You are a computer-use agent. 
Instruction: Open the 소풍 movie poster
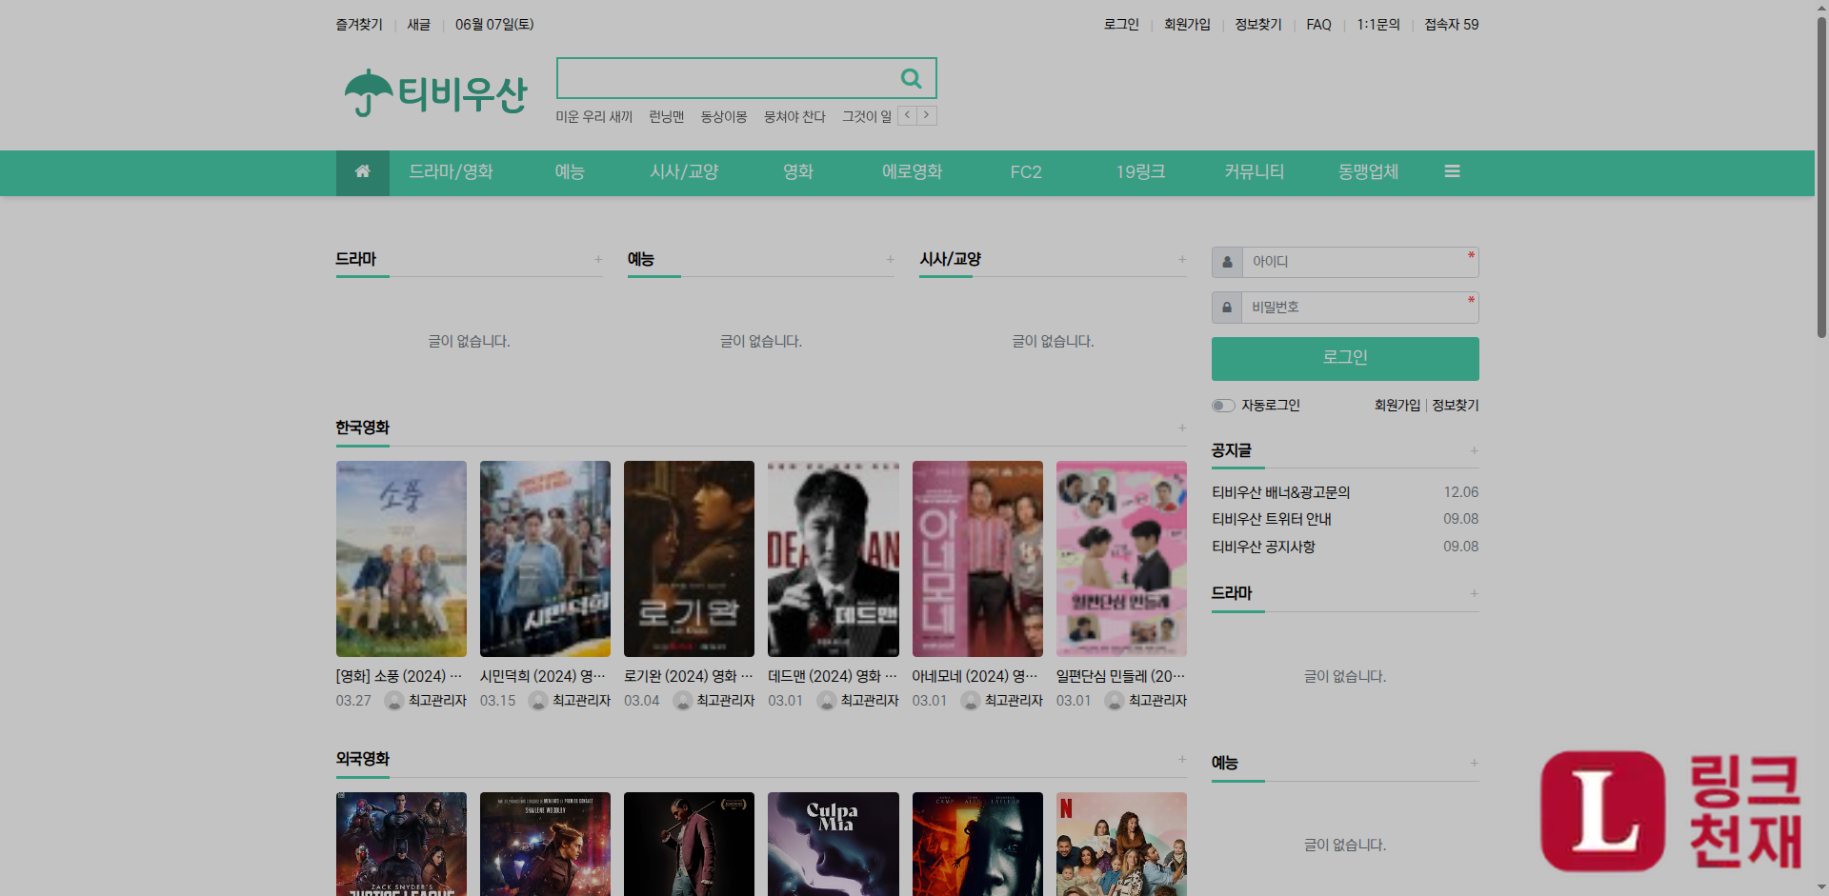(x=401, y=559)
